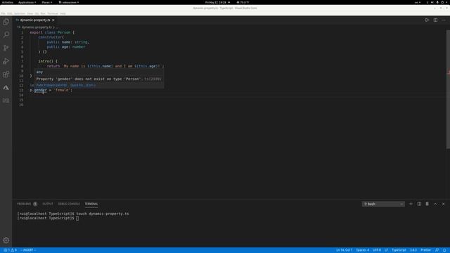Image resolution: width=450 pixels, height=253 pixels.
Task: Click the UTF-8 encoding status entry
Action: coord(377,250)
